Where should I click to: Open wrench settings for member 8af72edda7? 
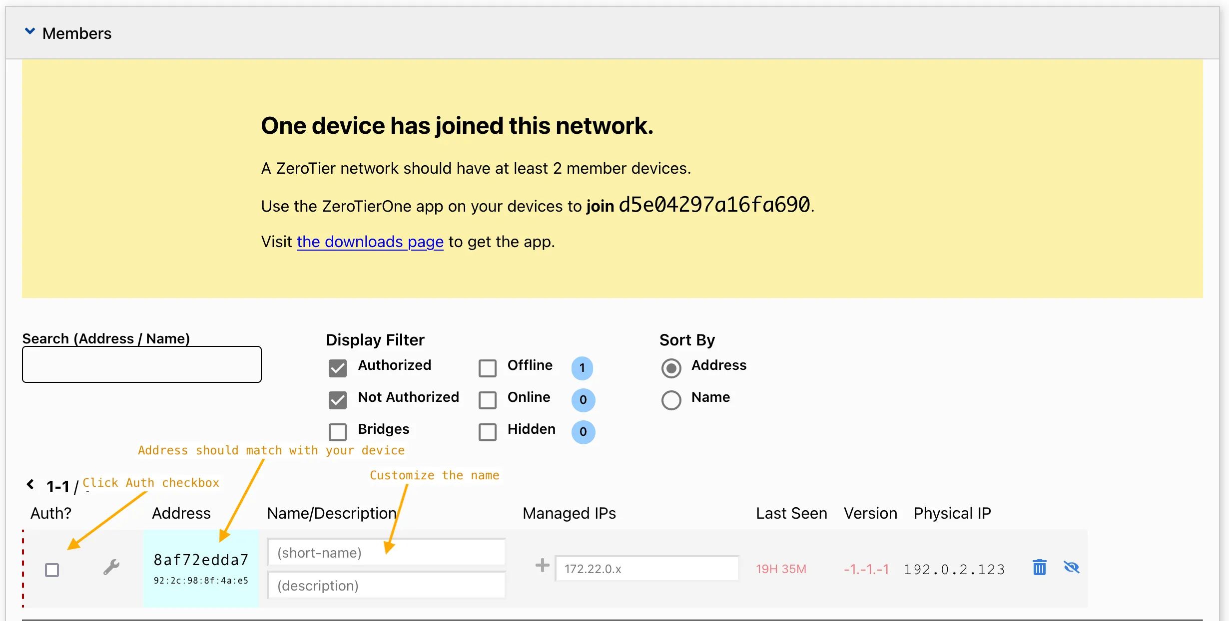tap(111, 567)
